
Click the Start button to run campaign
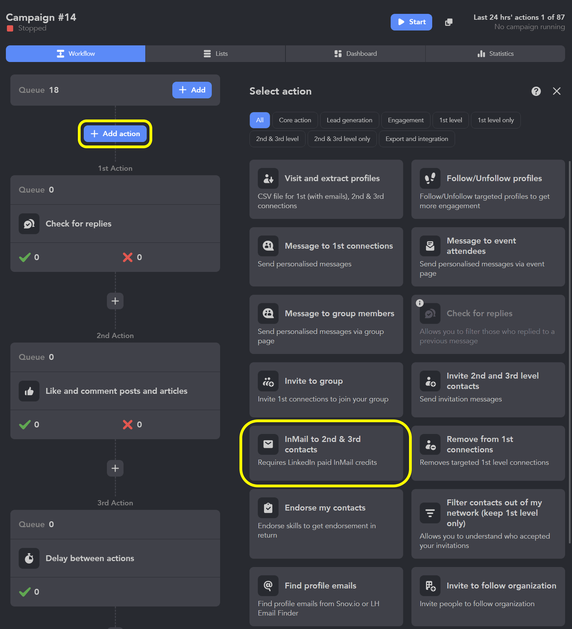click(411, 22)
